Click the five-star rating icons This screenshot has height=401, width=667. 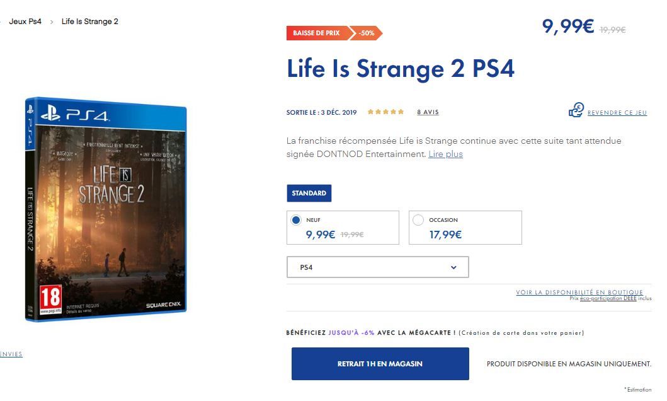click(x=385, y=112)
